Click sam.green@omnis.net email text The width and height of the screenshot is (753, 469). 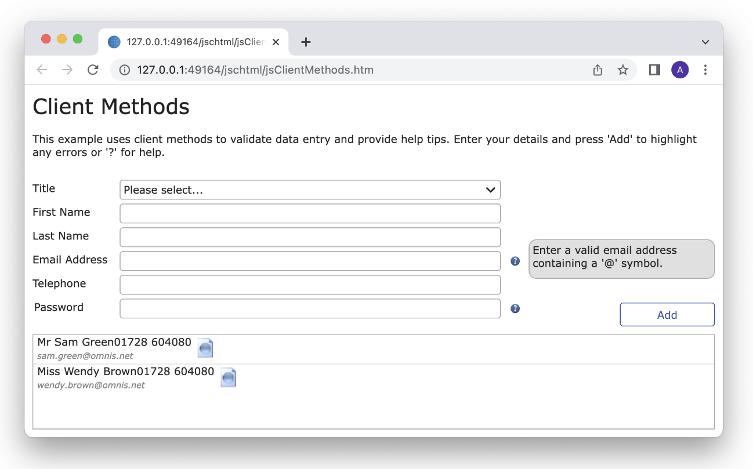coord(85,356)
